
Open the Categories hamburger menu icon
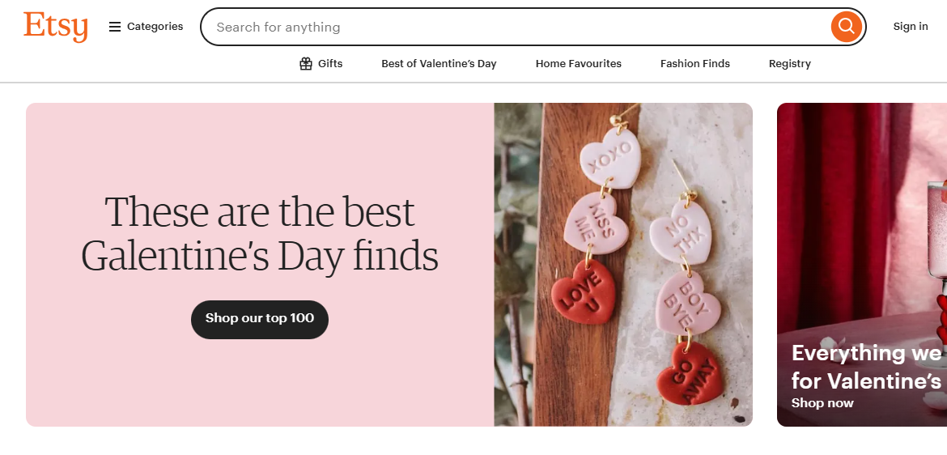(x=115, y=27)
